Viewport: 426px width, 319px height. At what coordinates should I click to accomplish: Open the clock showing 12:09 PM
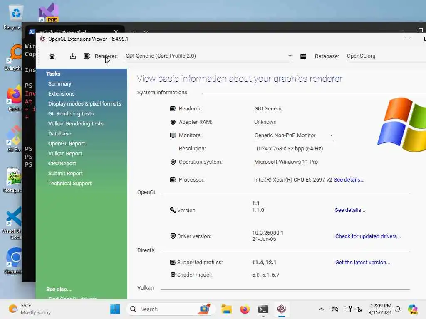[380, 309]
